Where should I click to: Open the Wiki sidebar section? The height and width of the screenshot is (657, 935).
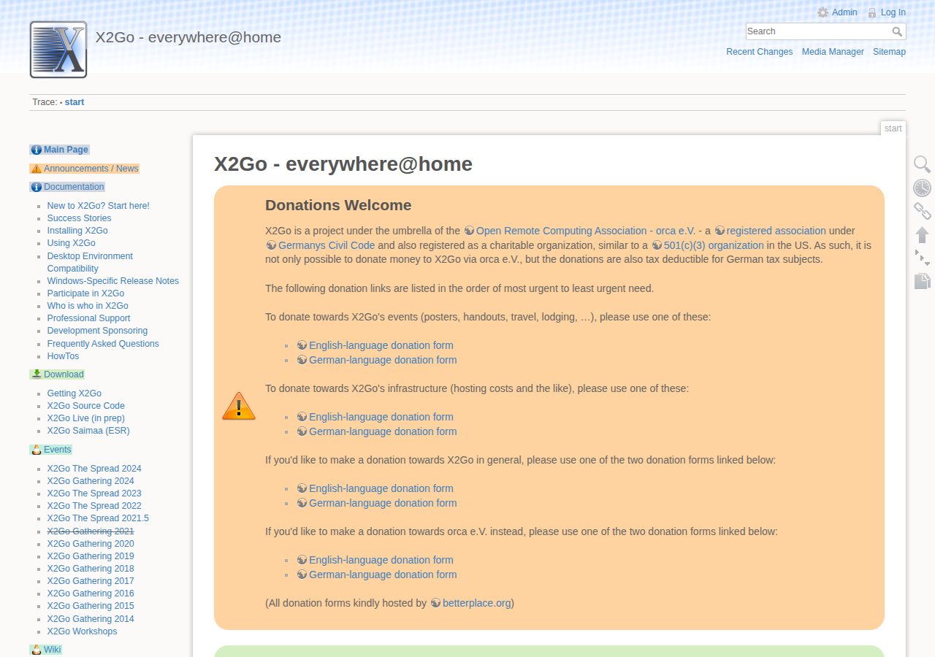pos(45,650)
